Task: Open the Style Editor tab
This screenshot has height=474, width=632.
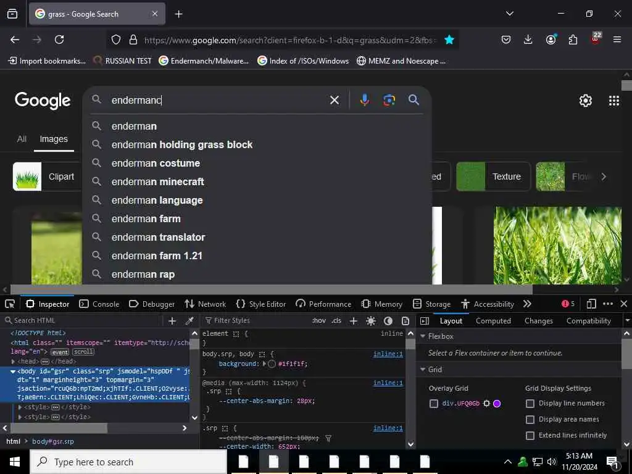Action: coord(261,304)
